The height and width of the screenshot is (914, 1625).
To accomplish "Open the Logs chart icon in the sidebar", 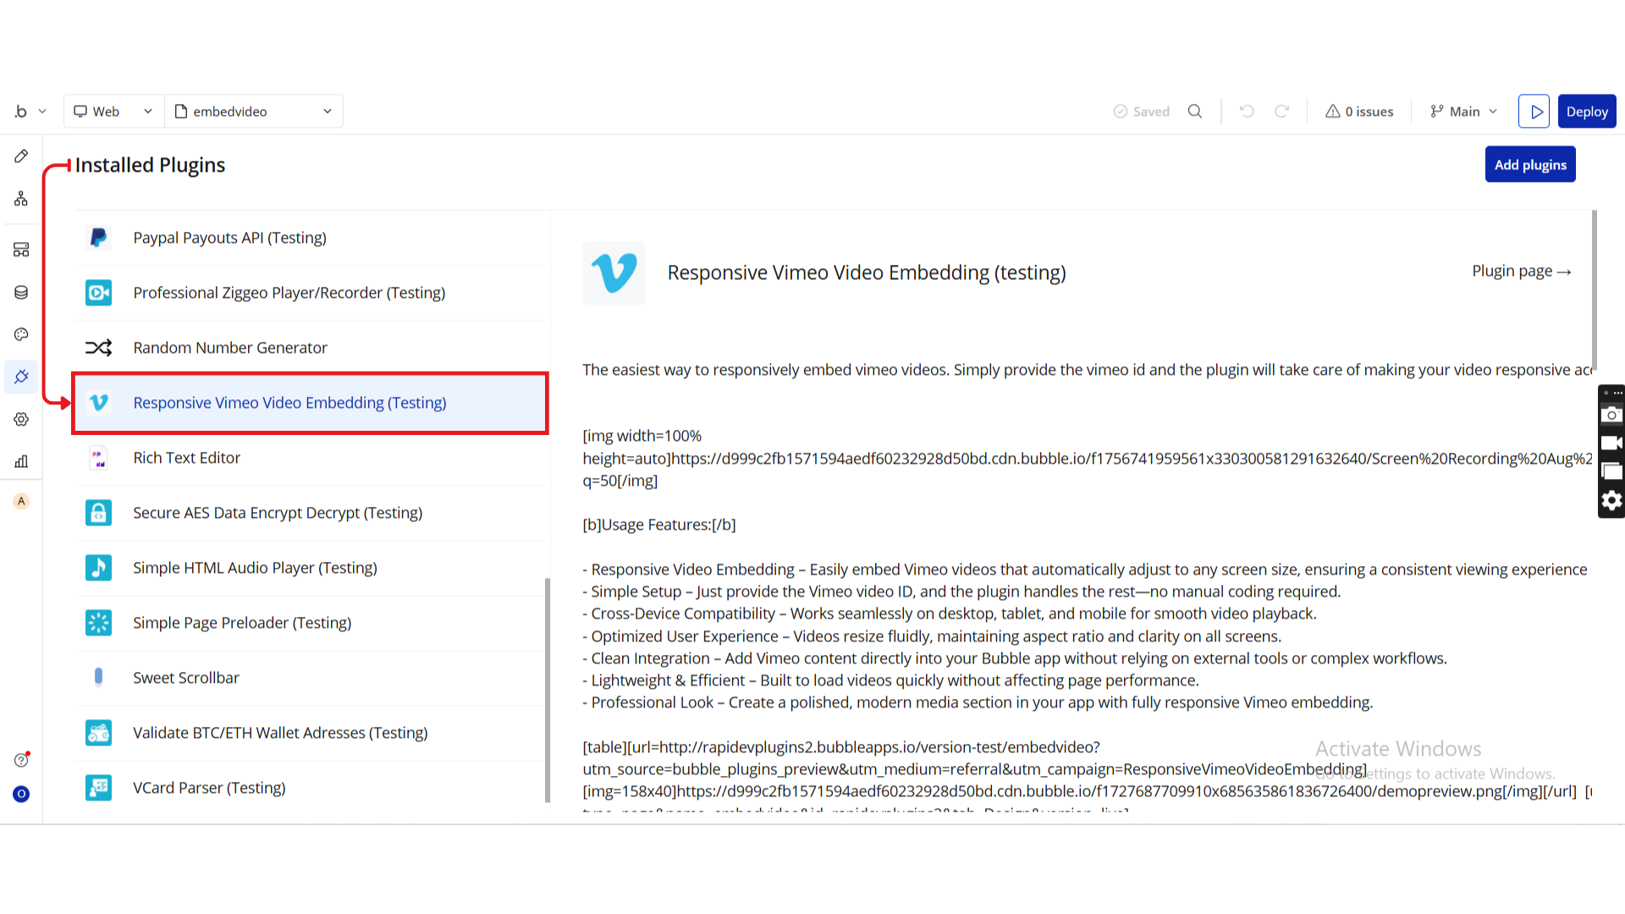I will click(x=21, y=461).
